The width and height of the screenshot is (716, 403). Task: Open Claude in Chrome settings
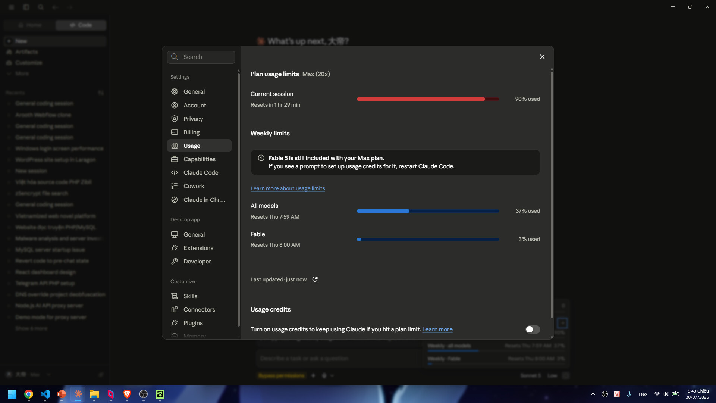pyautogui.click(x=199, y=200)
